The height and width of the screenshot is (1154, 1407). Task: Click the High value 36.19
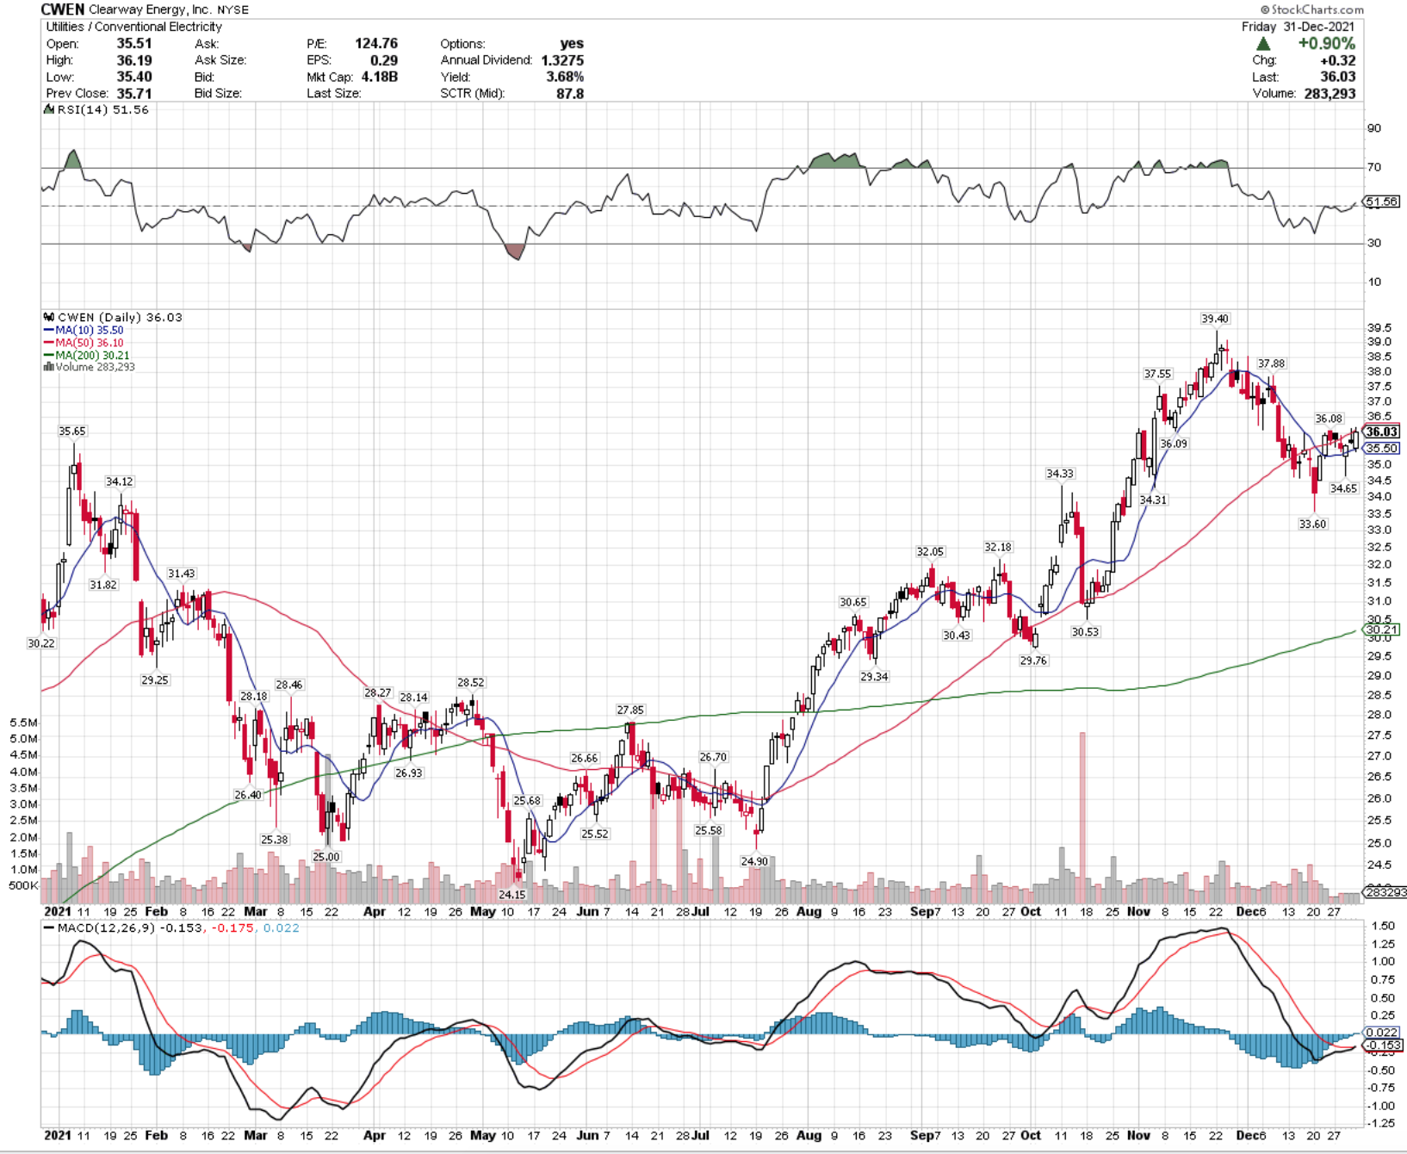tap(134, 60)
